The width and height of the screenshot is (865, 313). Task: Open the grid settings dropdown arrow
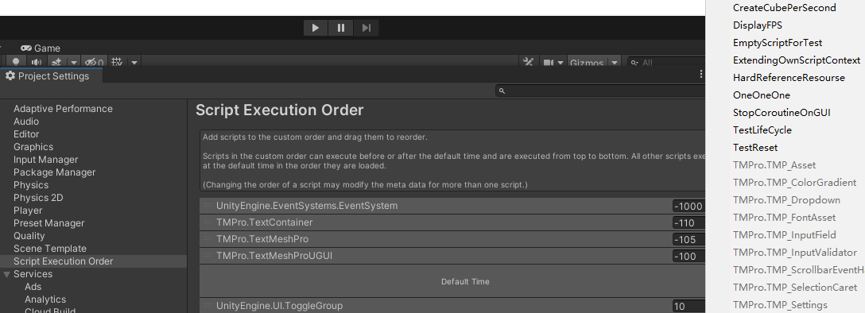click(x=134, y=63)
